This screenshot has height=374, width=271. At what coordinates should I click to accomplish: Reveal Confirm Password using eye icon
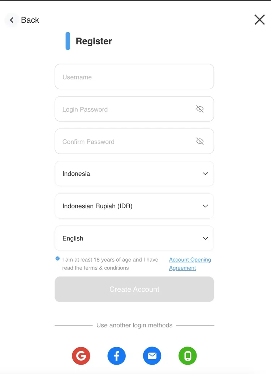click(200, 141)
